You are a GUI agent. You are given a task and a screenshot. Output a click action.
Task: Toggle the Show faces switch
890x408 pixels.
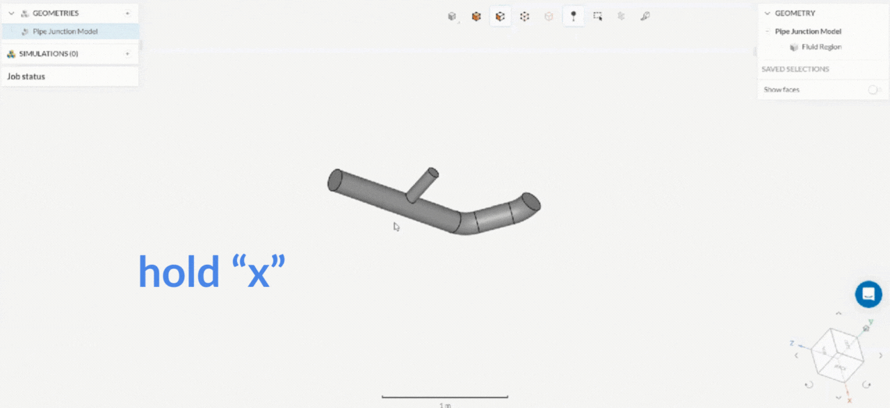click(874, 90)
